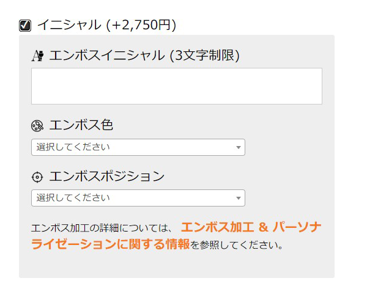Open the エンボス加工 & パーソナ orange link
This screenshot has width=367, height=289.
pyautogui.click(x=251, y=227)
